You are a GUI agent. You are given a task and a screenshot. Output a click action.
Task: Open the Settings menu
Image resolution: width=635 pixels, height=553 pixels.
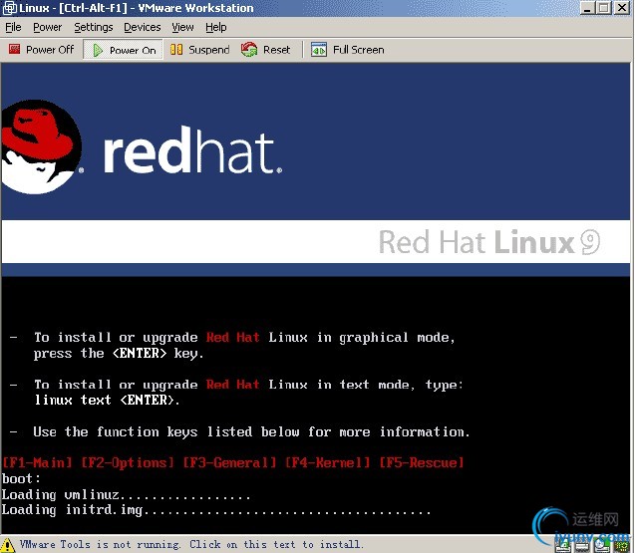point(93,27)
